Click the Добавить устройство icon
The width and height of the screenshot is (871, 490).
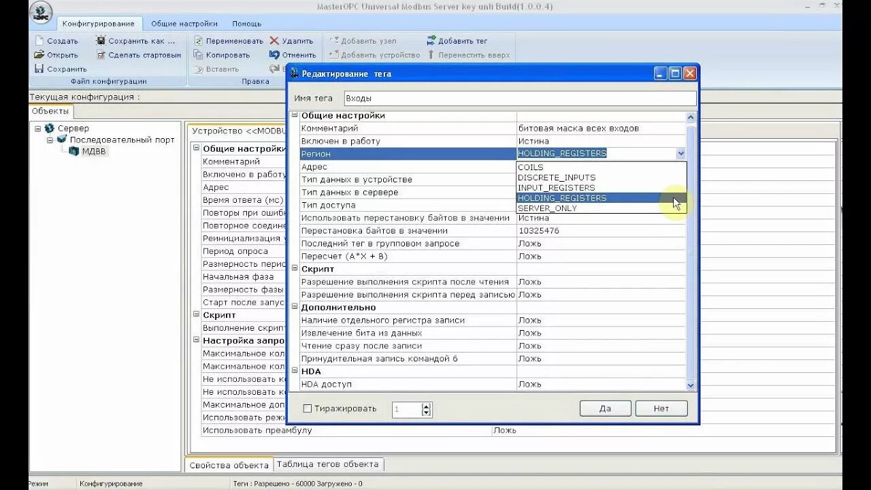[x=333, y=54]
